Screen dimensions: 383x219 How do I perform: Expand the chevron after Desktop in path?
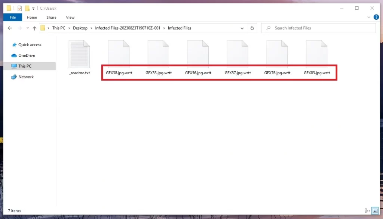(x=91, y=28)
